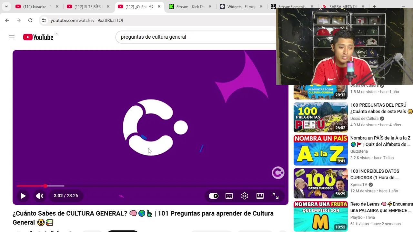Open the Reto de Letras video title
Screen dimensions: 413x232
381,207
